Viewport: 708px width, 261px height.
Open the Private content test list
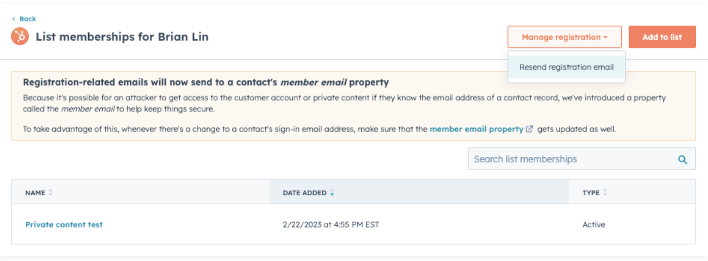pyautogui.click(x=64, y=225)
